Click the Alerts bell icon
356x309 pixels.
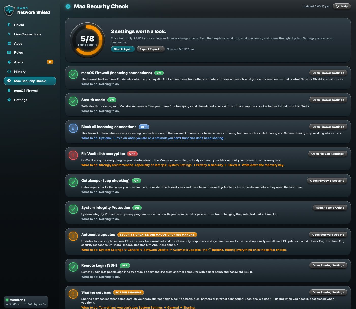(9, 62)
